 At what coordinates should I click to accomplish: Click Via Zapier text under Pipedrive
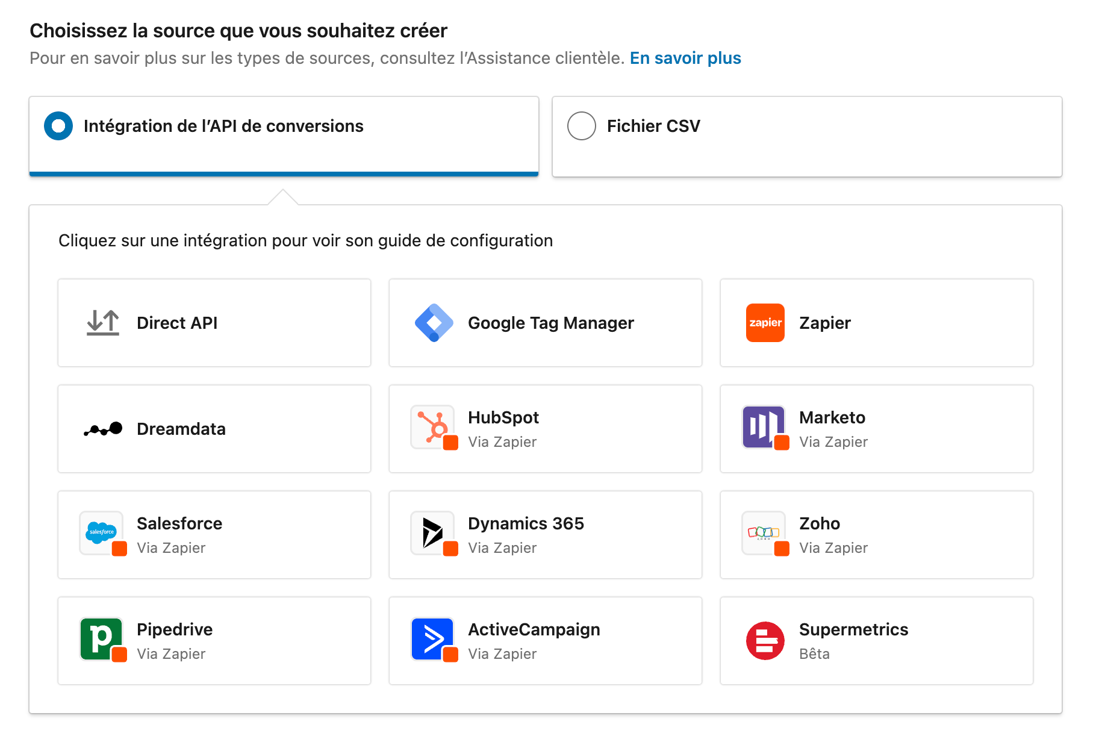tap(171, 654)
